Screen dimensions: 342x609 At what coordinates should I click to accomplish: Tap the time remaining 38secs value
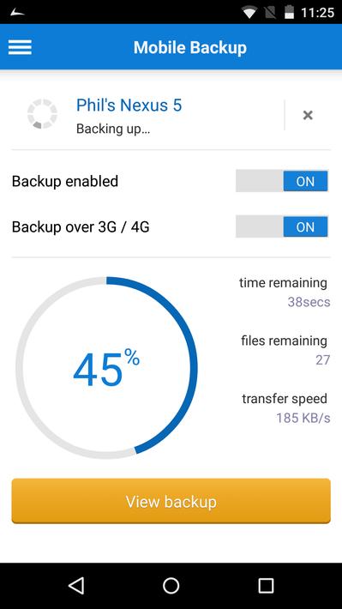pyautogui.click(x=309, y=302)
